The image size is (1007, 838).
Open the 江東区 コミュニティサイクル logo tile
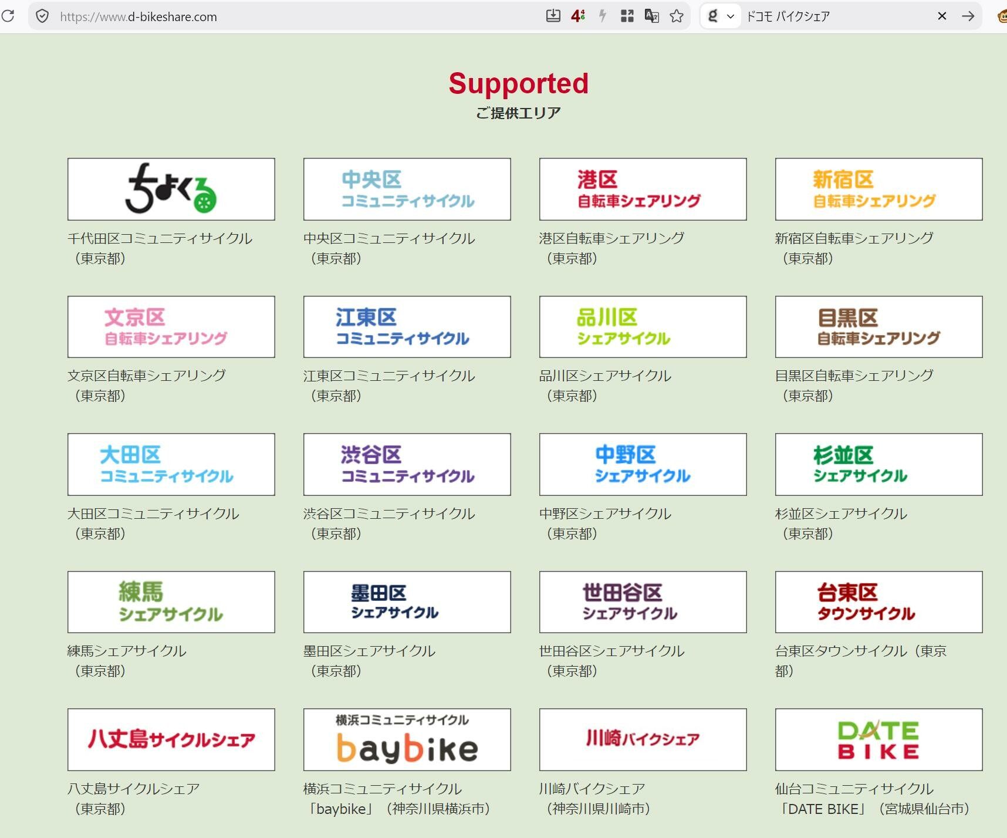pyautogui.click(x=407, y=327)
